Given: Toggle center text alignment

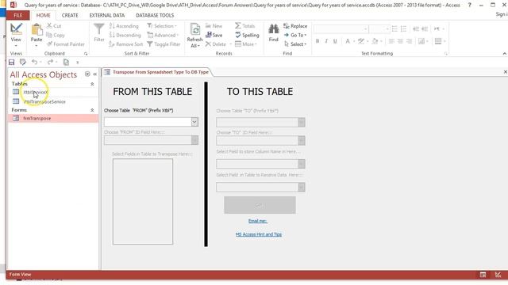Looking at the screenshot, I should (400, 41).
